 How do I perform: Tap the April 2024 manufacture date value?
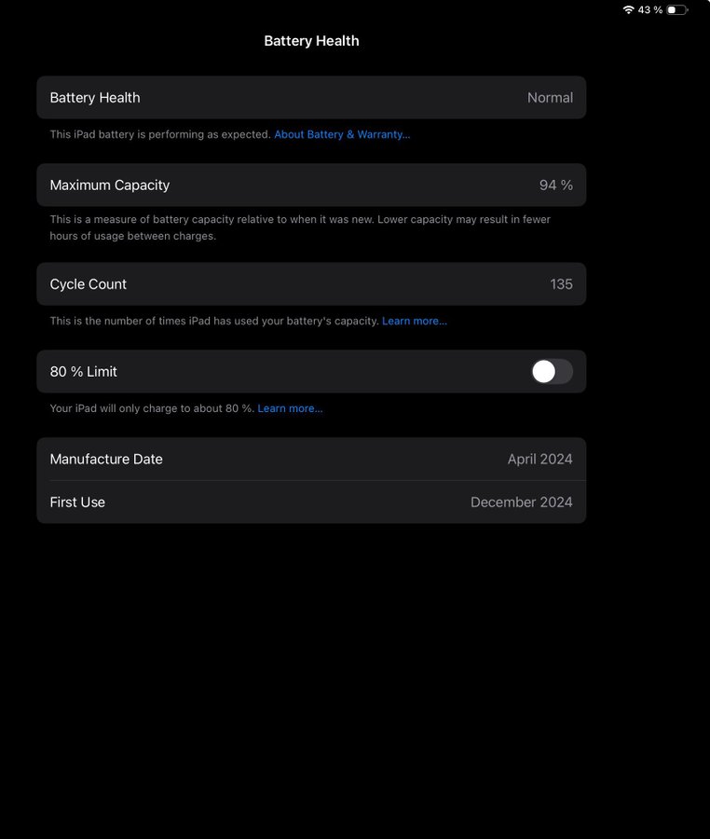coord(539,460)
